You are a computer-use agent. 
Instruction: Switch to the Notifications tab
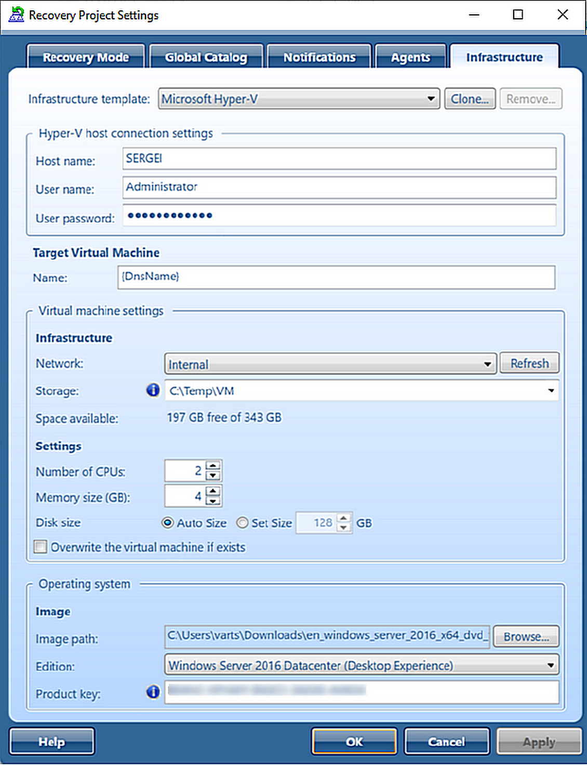coord(319,57)
